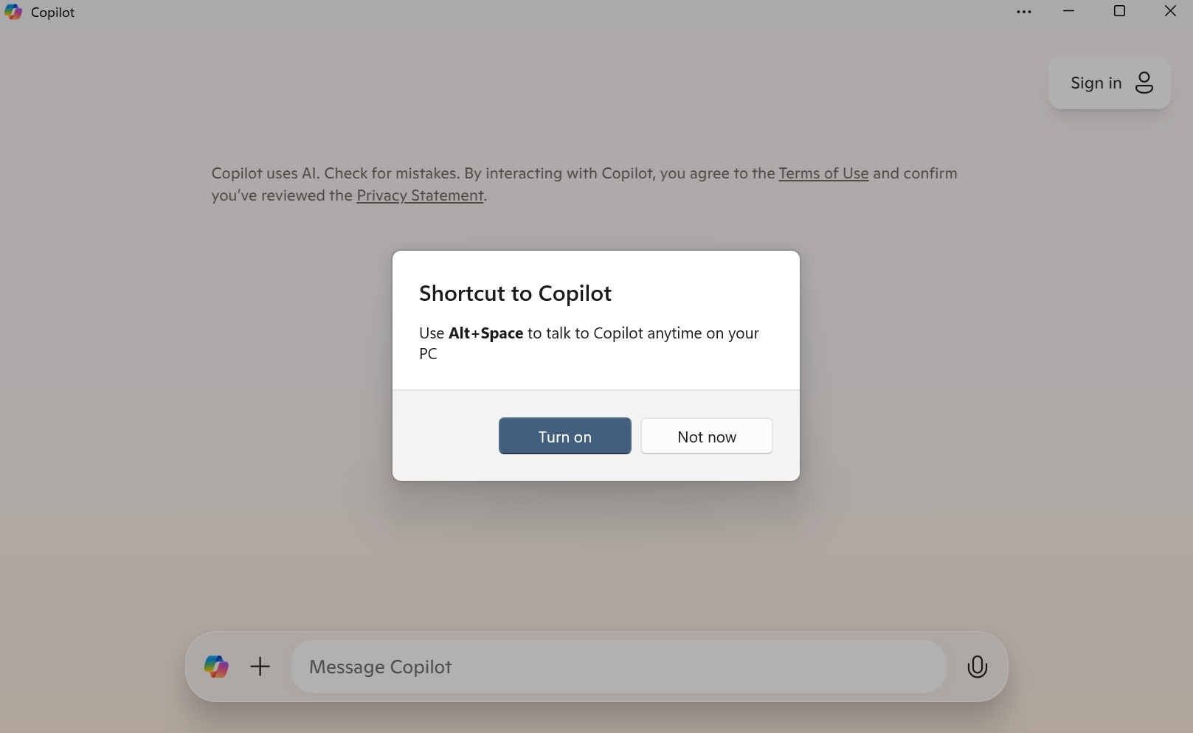Minimize the Copilot window
The image size is (1193, 733).
coord(1068,11)
